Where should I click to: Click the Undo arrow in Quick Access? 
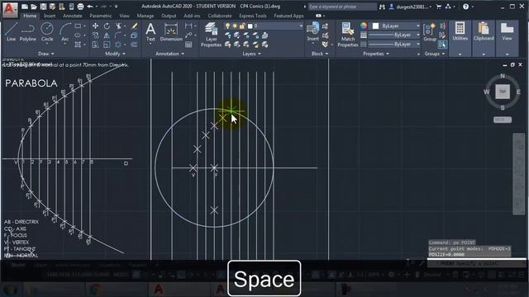pyautogui.click(x=90, y=7)
